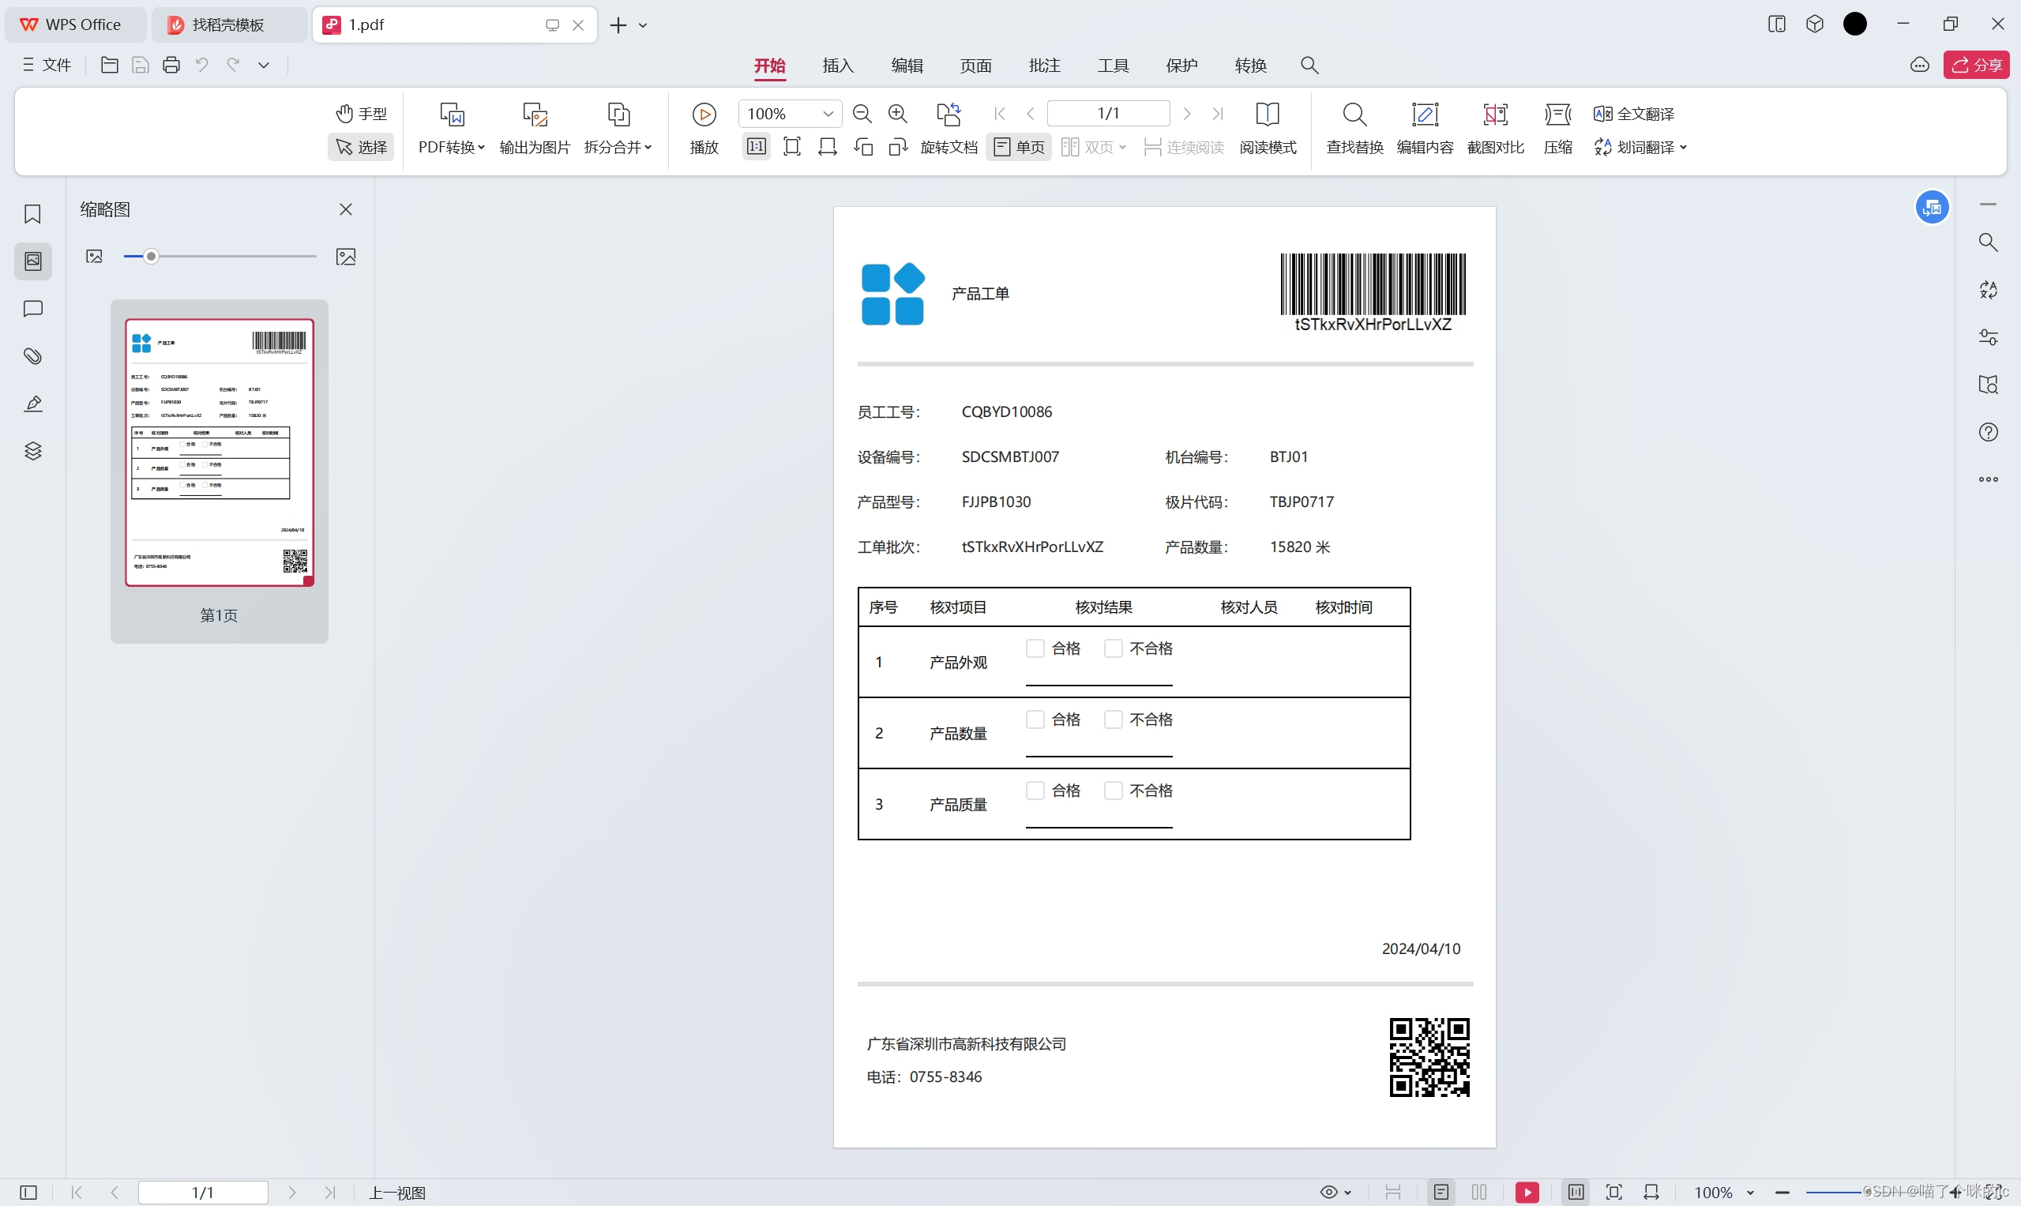Viewport: 2021px width, 1206px height.
Task: Open the 100% zoom dropdown in ribbon
Action: (x=828, y=114)
